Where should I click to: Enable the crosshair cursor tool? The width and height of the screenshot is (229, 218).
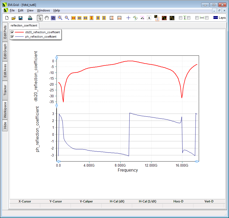point(128,18)
